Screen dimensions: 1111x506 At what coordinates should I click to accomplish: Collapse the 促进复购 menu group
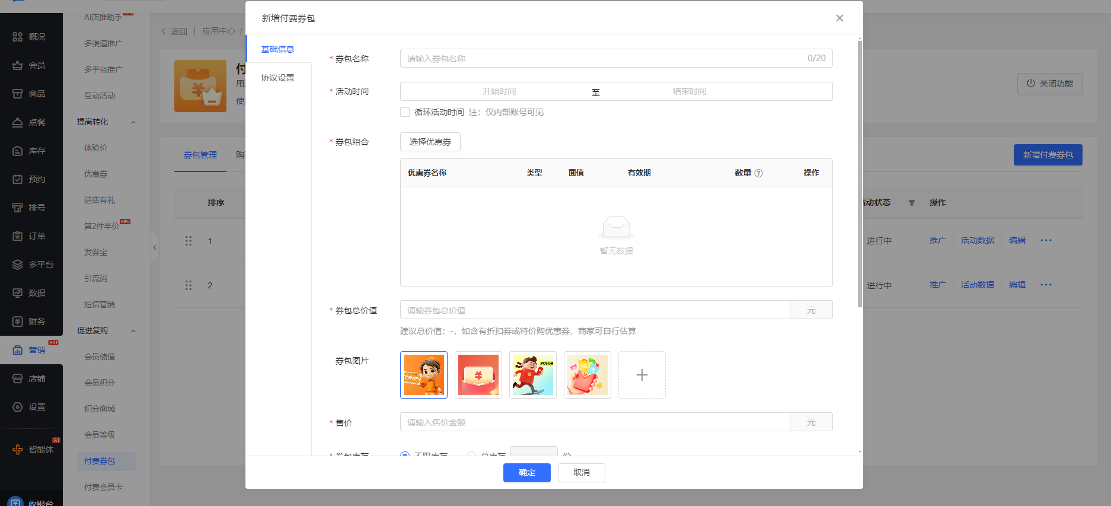pyautogui.click(x=133, y=331)
